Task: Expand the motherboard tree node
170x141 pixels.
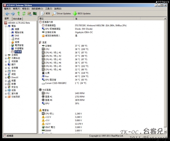Action: pyautogui.click(x=6, y=55)
